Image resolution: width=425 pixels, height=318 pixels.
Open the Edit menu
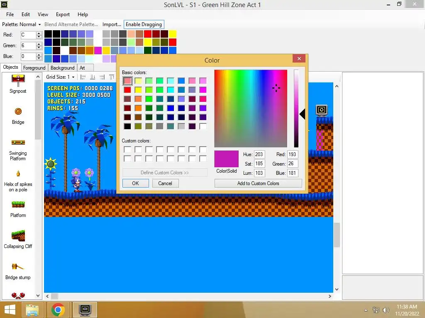(x=26, y=14)
